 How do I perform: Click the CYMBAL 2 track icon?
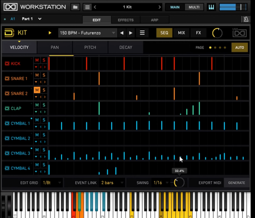[7, 138]
